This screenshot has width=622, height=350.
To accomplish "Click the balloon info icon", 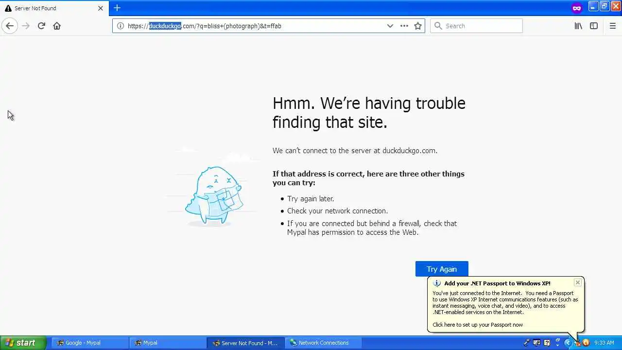I will pyautogui.click(x=437, y=283).
